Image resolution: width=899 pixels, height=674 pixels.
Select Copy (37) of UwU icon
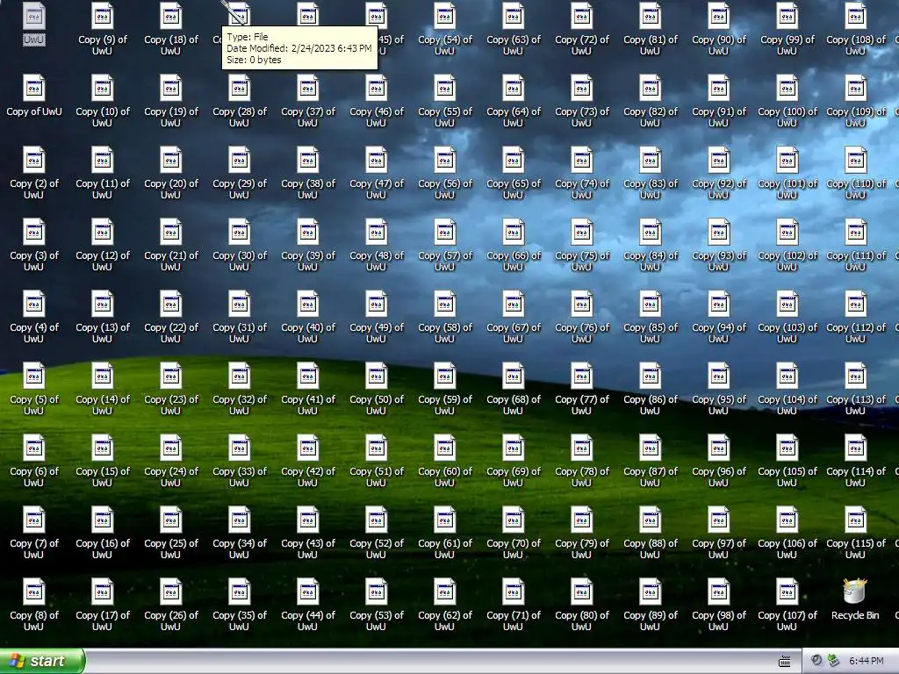point(308,89)
